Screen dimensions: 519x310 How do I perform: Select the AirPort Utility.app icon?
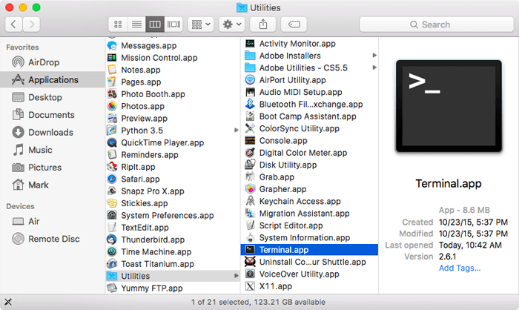(x=250, y=80)
